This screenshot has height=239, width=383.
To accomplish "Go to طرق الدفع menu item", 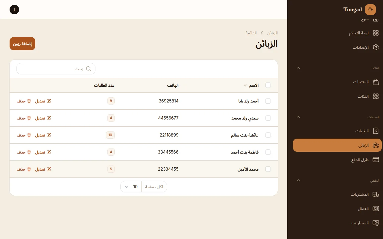I will tap(337, 160).
